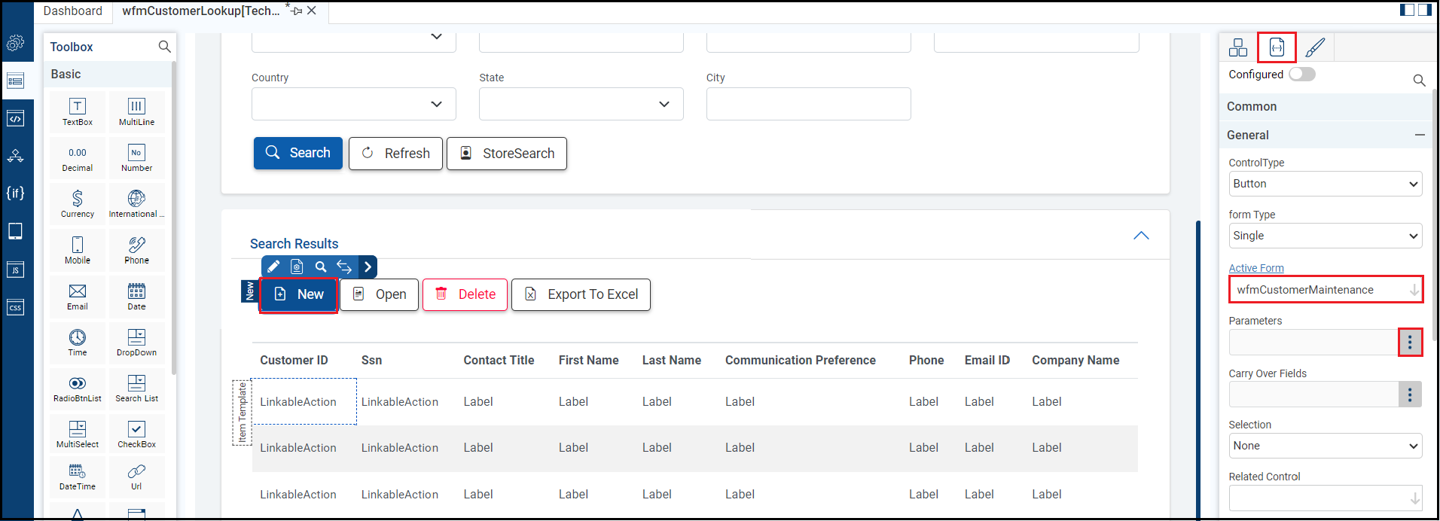The image size is (1440, 521).
Task: Click the pencil edit icon above New
Action: pyautogui.click(x=273, y=267)
